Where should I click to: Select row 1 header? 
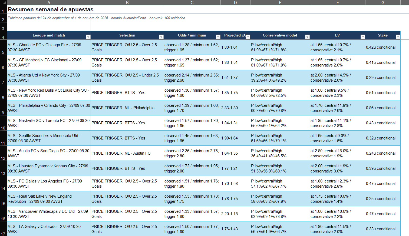pos(3,9)
